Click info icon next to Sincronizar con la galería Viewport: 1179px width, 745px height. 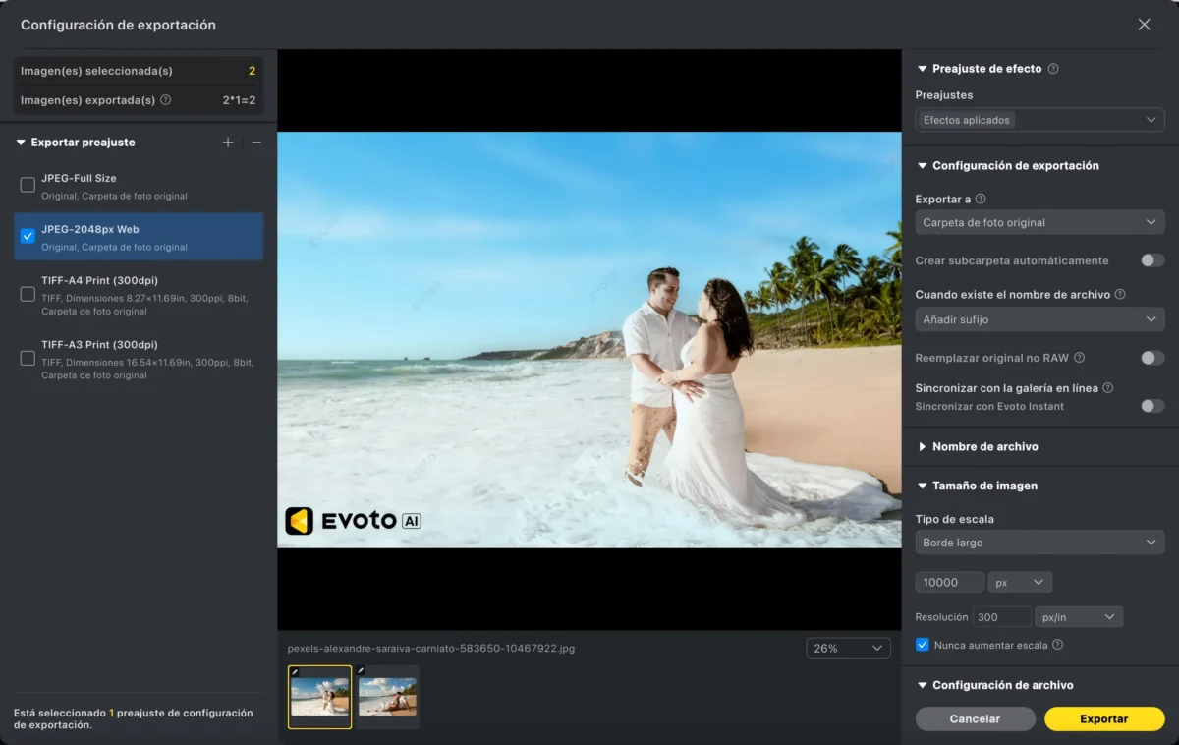pos(1107,388)
